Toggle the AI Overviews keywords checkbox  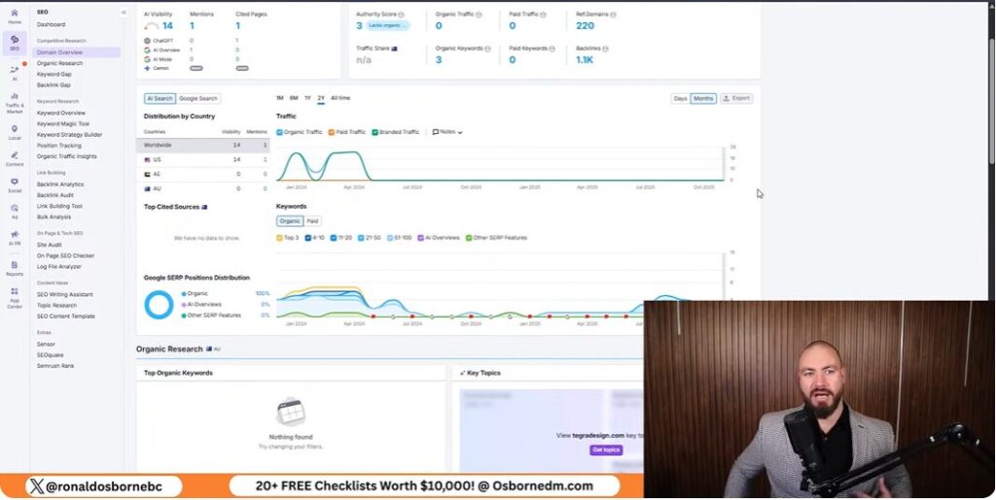click(x=420, y=238)
